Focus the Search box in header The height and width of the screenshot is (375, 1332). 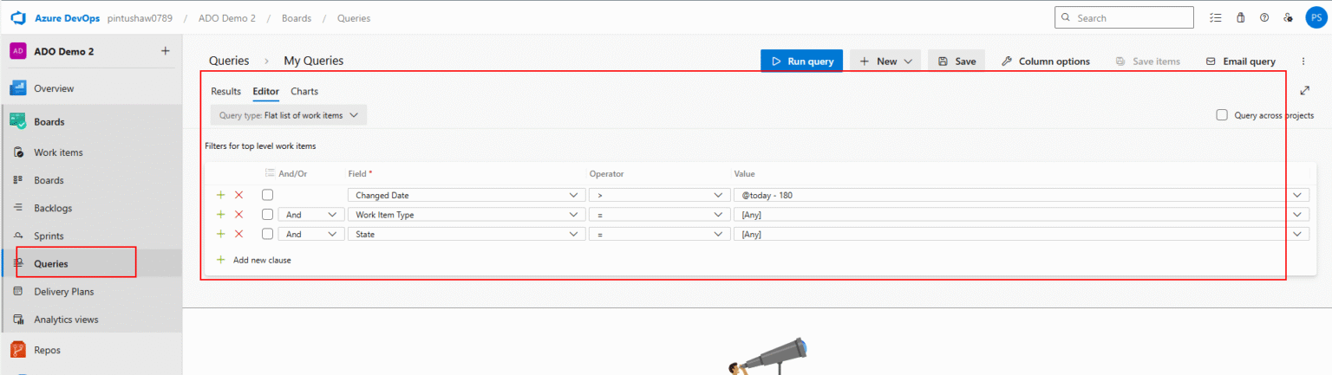coord(1124,17)
